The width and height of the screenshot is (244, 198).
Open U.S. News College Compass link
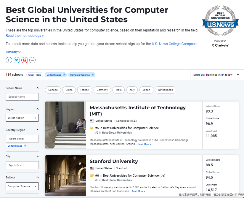coord(174,44)
